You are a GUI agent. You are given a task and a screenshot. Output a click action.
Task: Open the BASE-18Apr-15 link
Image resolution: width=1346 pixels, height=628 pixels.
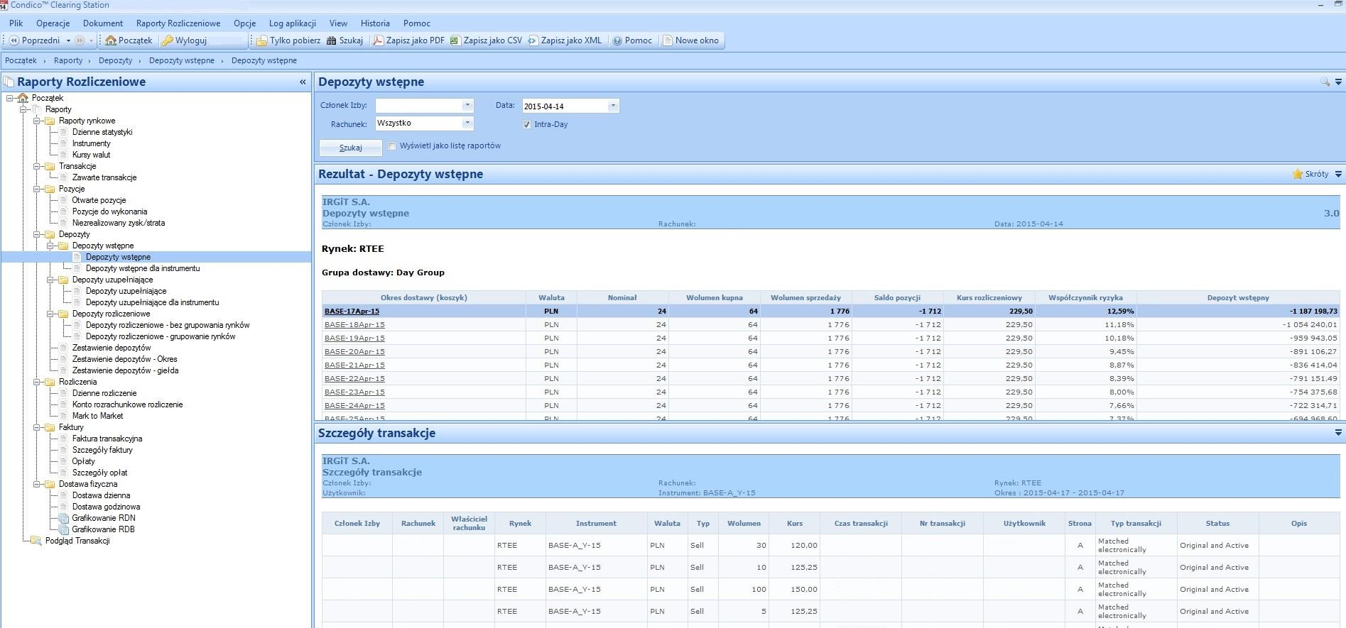pos(354,324)
